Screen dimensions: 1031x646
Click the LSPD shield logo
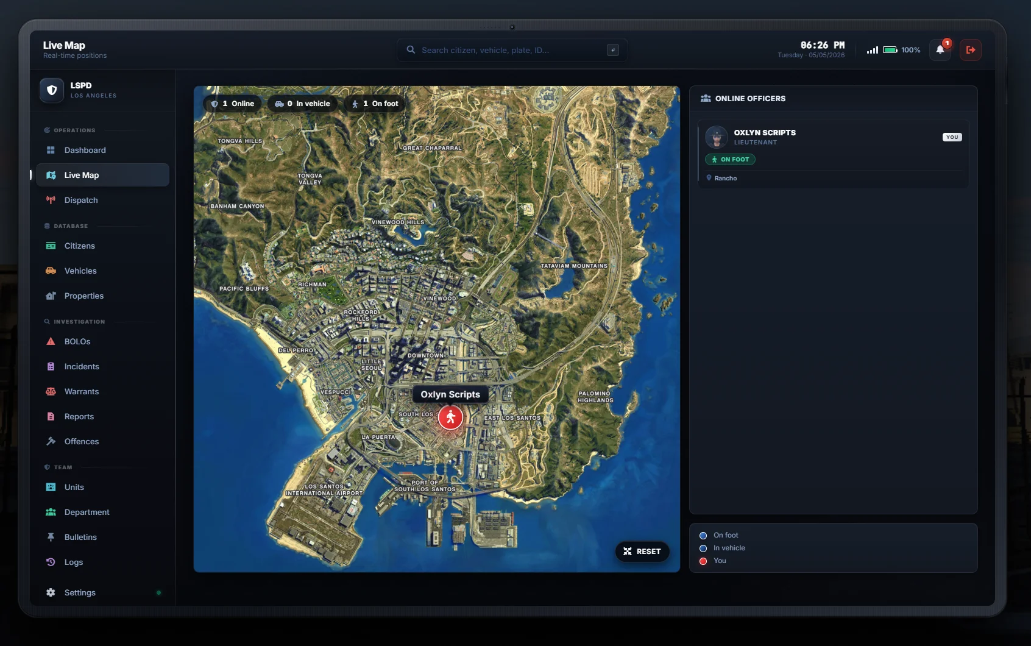click(x=52, y=90)
